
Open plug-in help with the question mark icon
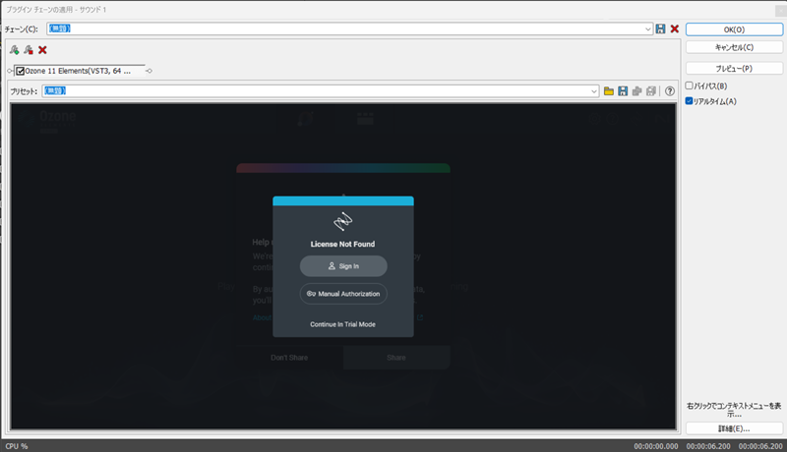(670, 91)
